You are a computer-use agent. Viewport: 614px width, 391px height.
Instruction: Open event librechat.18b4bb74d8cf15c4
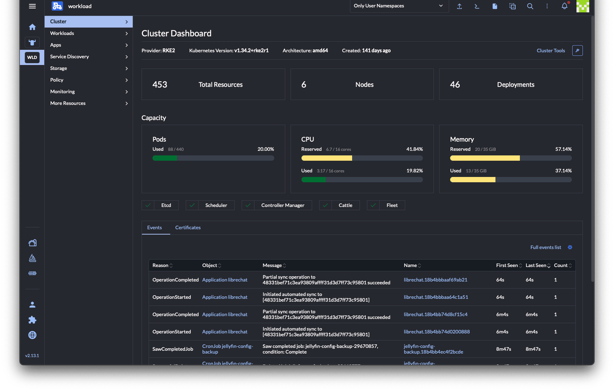tap(435, 314)
